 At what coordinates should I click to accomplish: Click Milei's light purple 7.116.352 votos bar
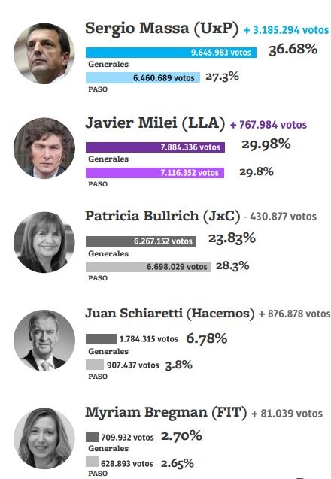click(155, 173)
